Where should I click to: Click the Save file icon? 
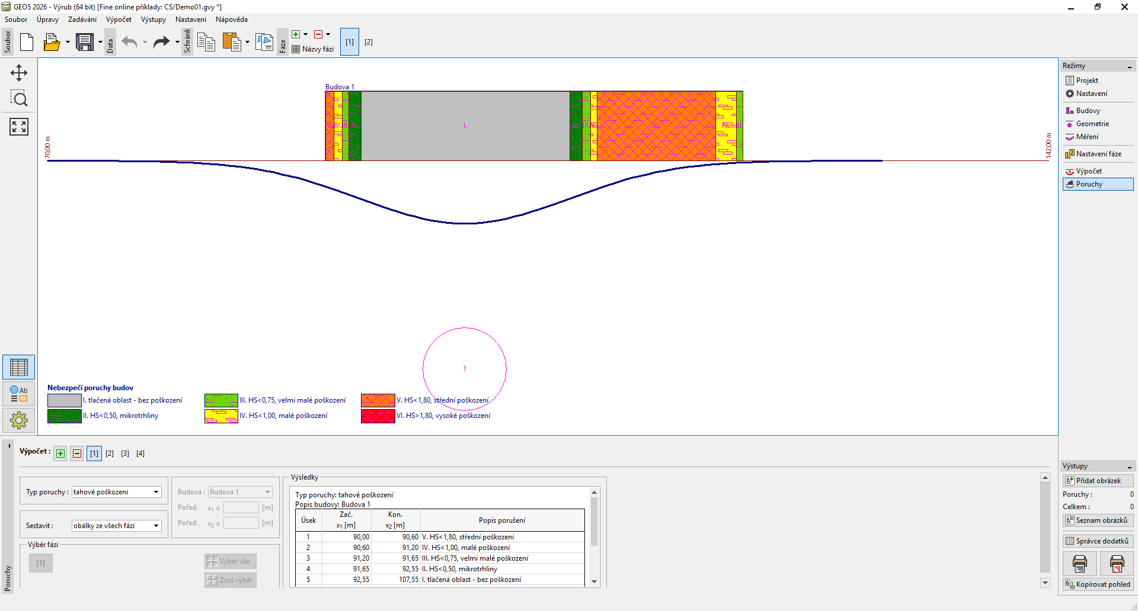click(x=85, y=42)
